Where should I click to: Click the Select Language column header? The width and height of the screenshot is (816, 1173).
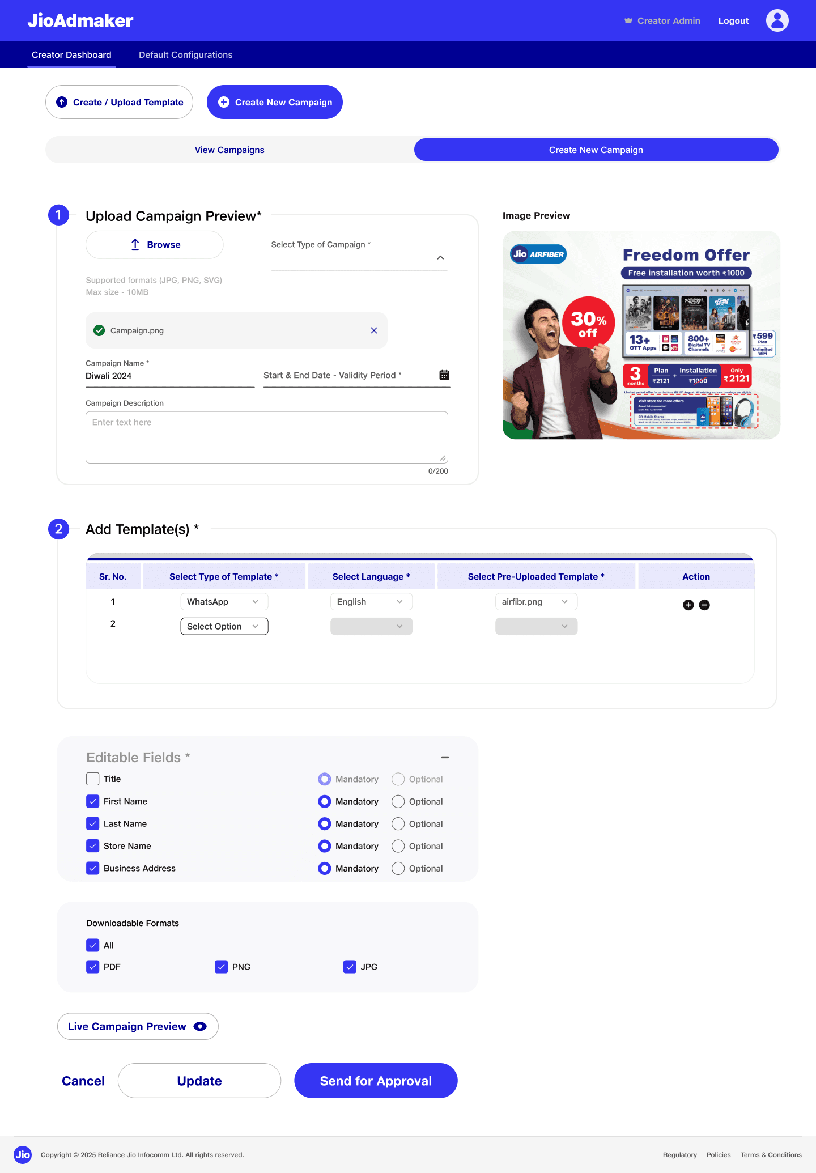click(x=371, y=576)
